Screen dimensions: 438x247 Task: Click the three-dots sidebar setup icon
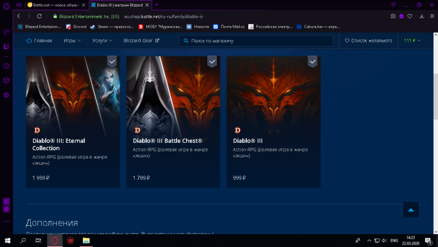coord(6,221)
